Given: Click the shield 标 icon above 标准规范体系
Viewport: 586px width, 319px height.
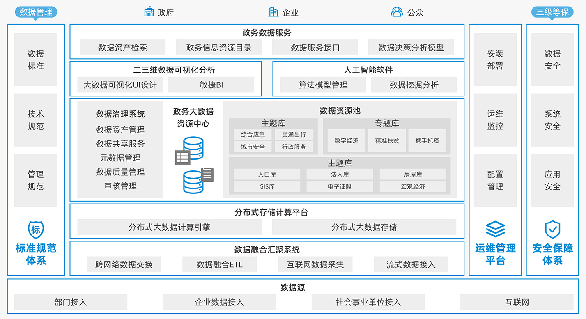Looking at the screenshot, I should click(x=36, y=229).
